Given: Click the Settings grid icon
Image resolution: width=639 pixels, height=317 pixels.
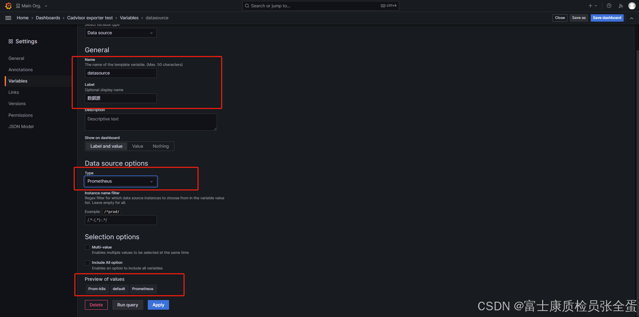Looking at the screenshot, I should point(11,41).
